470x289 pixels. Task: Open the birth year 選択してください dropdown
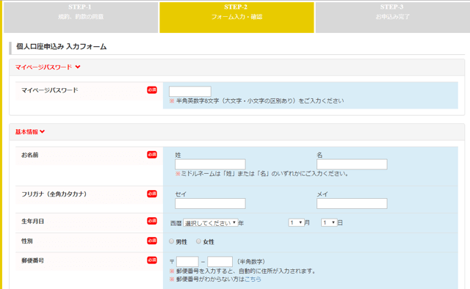pos(211,223)
